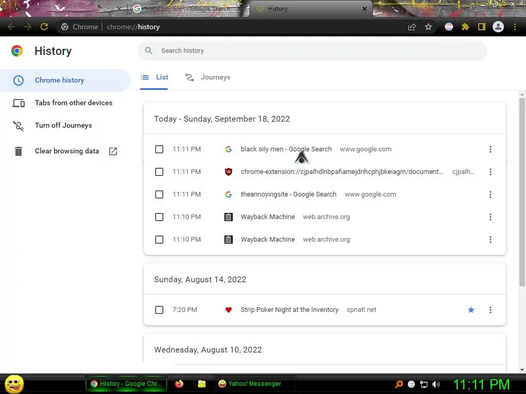Launch Firefox from the taskbar
The height and width of the screenshot is (394, 526).
pyautogui.click(x=179, y=384)
